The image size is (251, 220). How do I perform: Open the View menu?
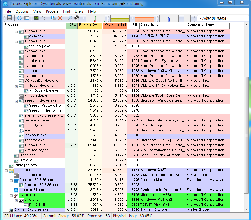point(37,11)
